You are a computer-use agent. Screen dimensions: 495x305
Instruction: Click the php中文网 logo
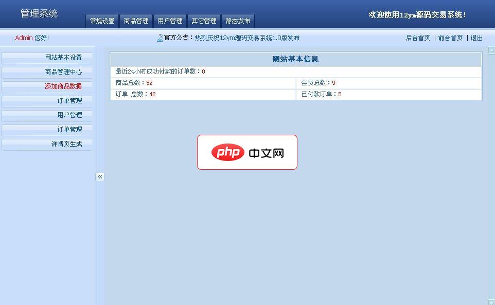pos(247,152)
